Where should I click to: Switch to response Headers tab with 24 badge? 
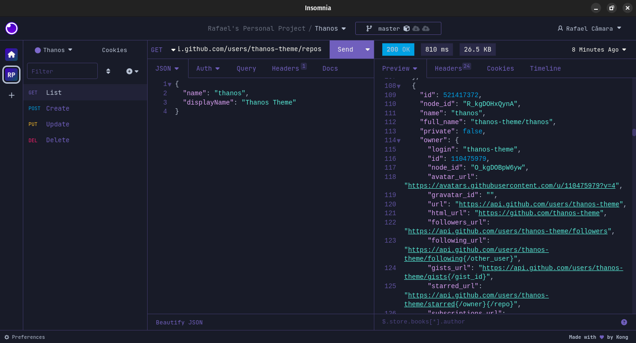point(453,68)
